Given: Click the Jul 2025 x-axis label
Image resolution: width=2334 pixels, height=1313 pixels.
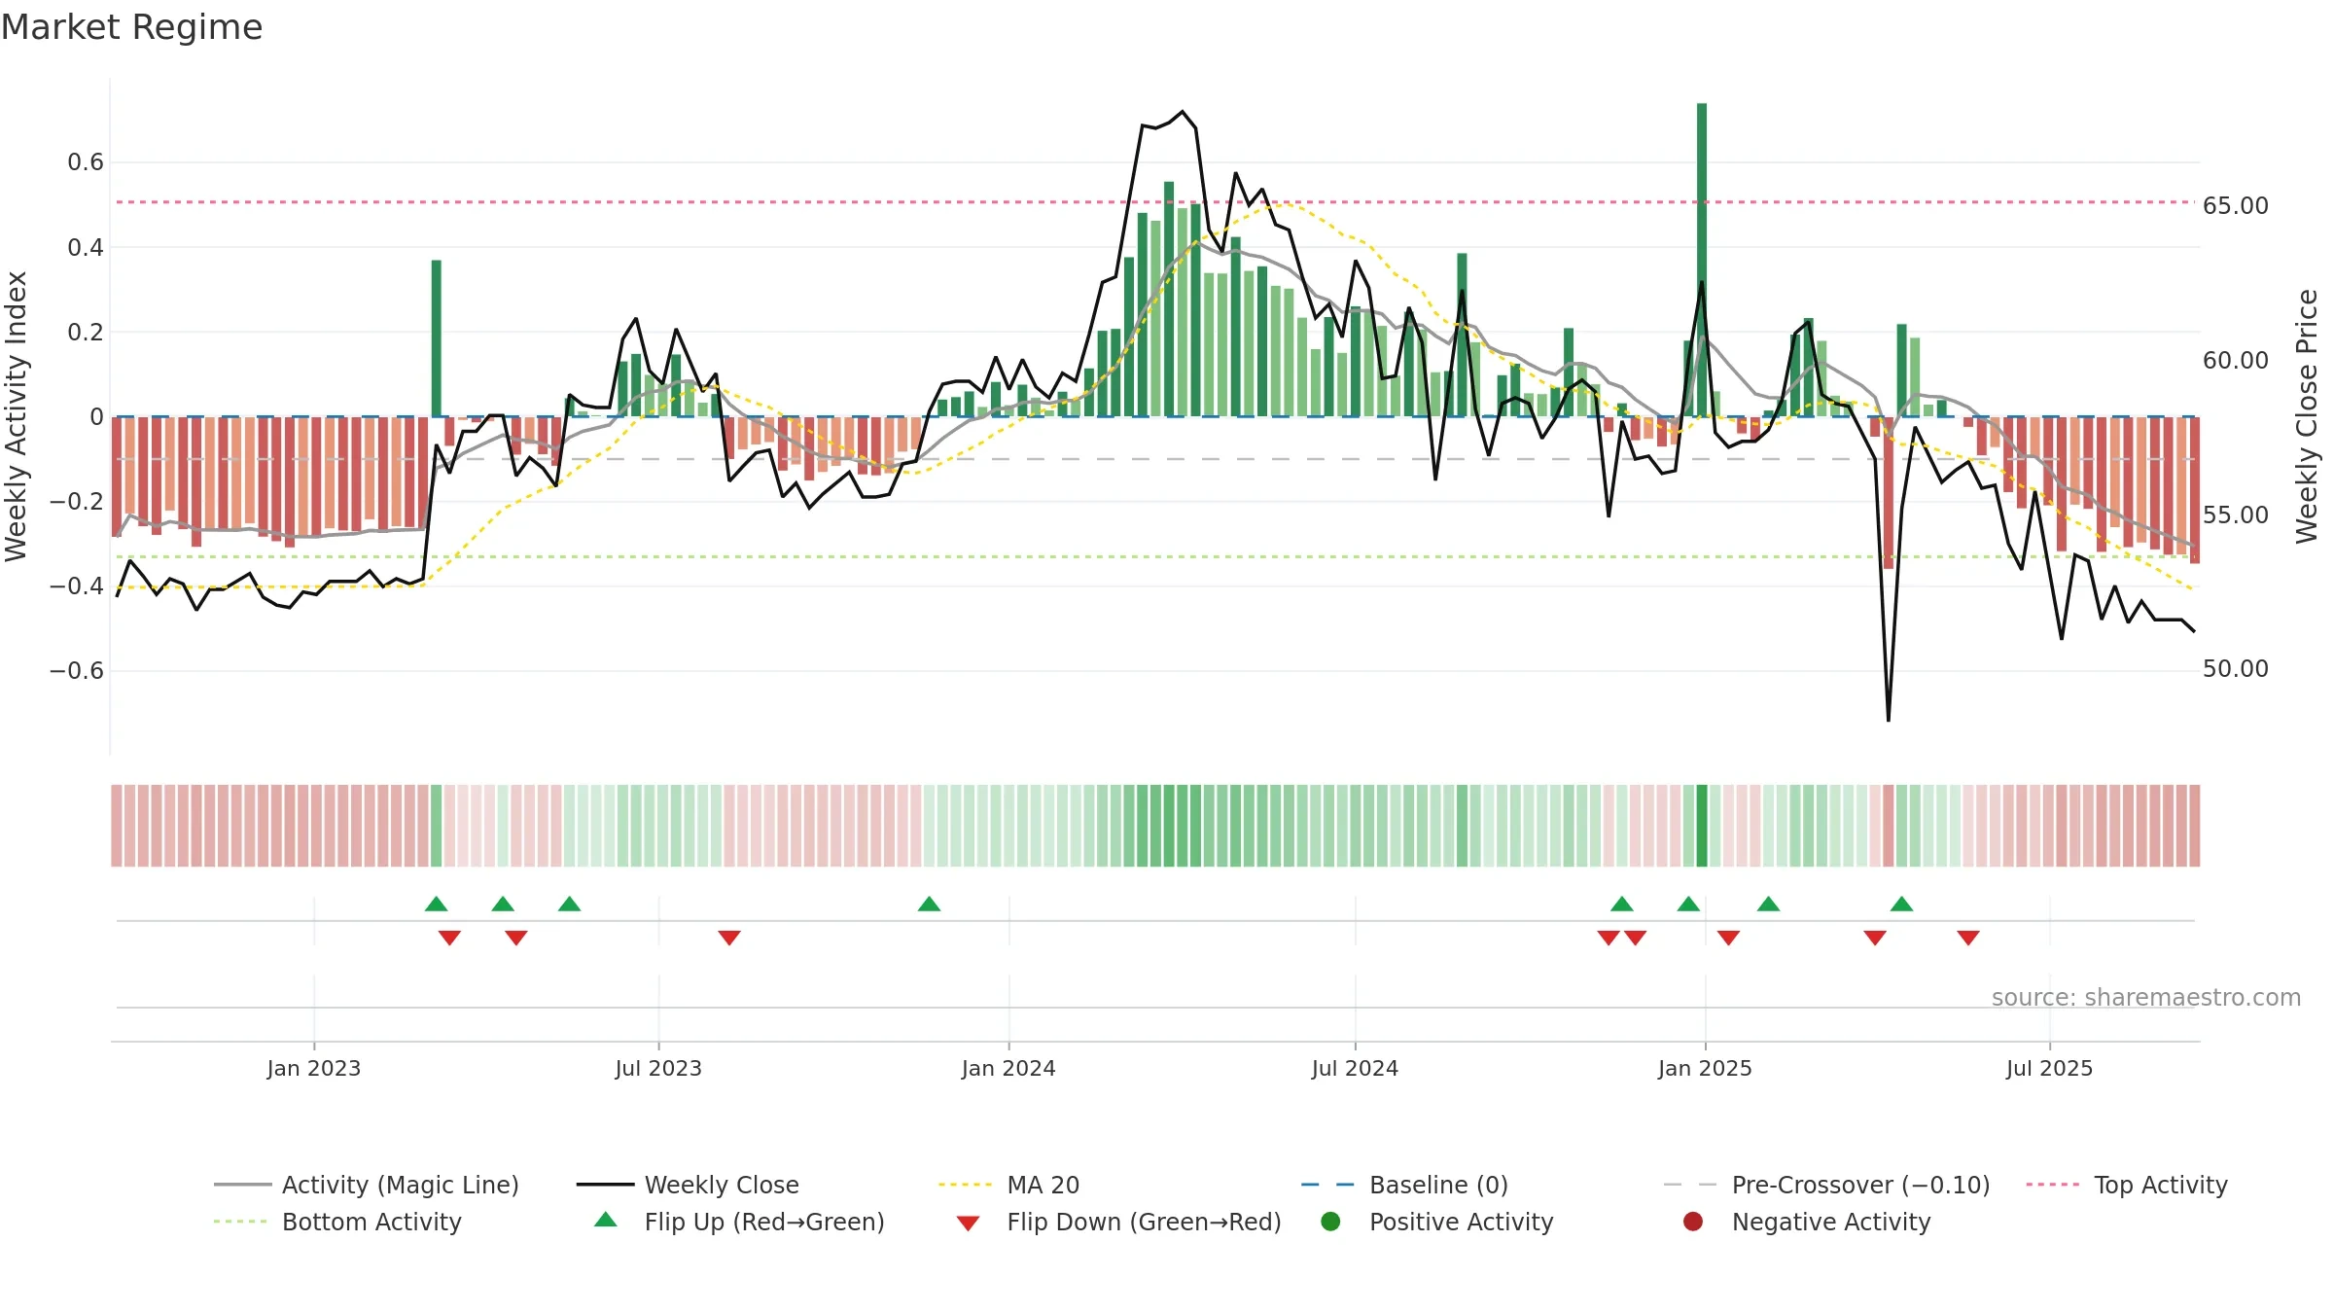Looking at the screenshot, I should (x=2049, y=1068).
